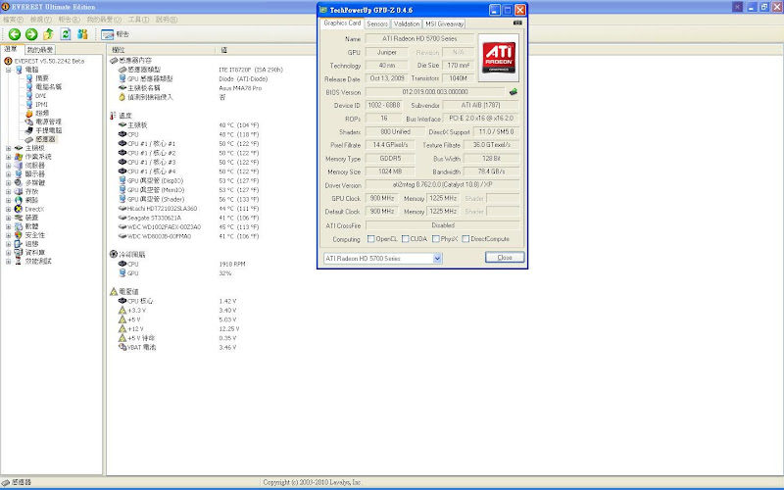784x490 pixels.
Task: Expand the 主機板 tree node
Action: [9, 148]
